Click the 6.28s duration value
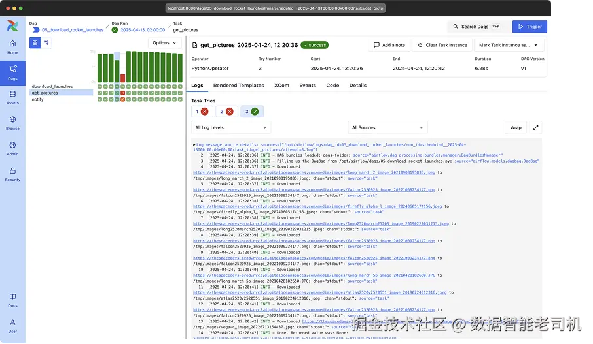The height and width of the screenshot is (344, 593). click(481, 69)
